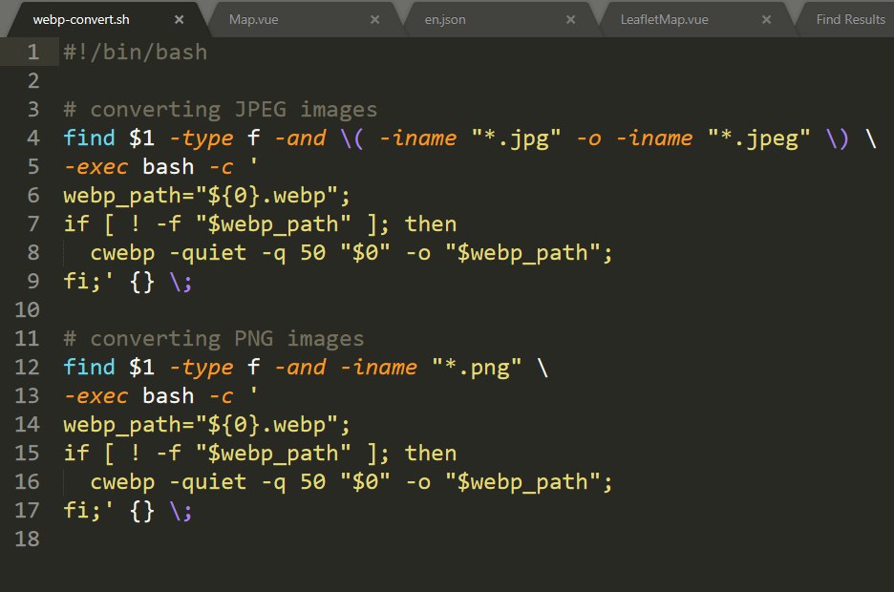Click '-exec' on line 13
The width and height of the screenshot is (894, 592).
[96, 396]
